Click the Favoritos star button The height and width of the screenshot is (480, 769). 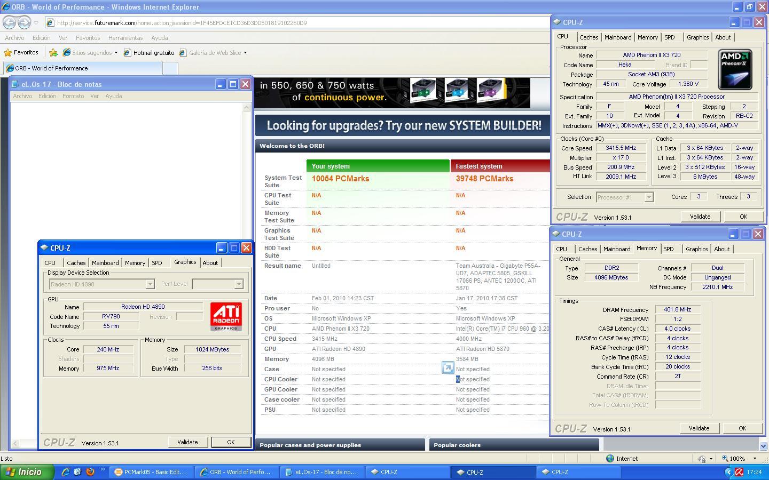click(21, 52)
